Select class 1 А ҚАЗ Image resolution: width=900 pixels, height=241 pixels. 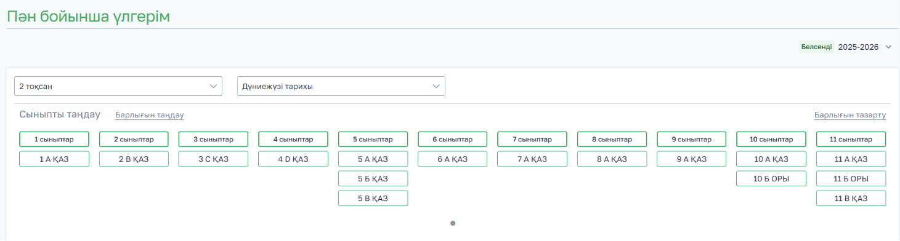tap(54, 159)
